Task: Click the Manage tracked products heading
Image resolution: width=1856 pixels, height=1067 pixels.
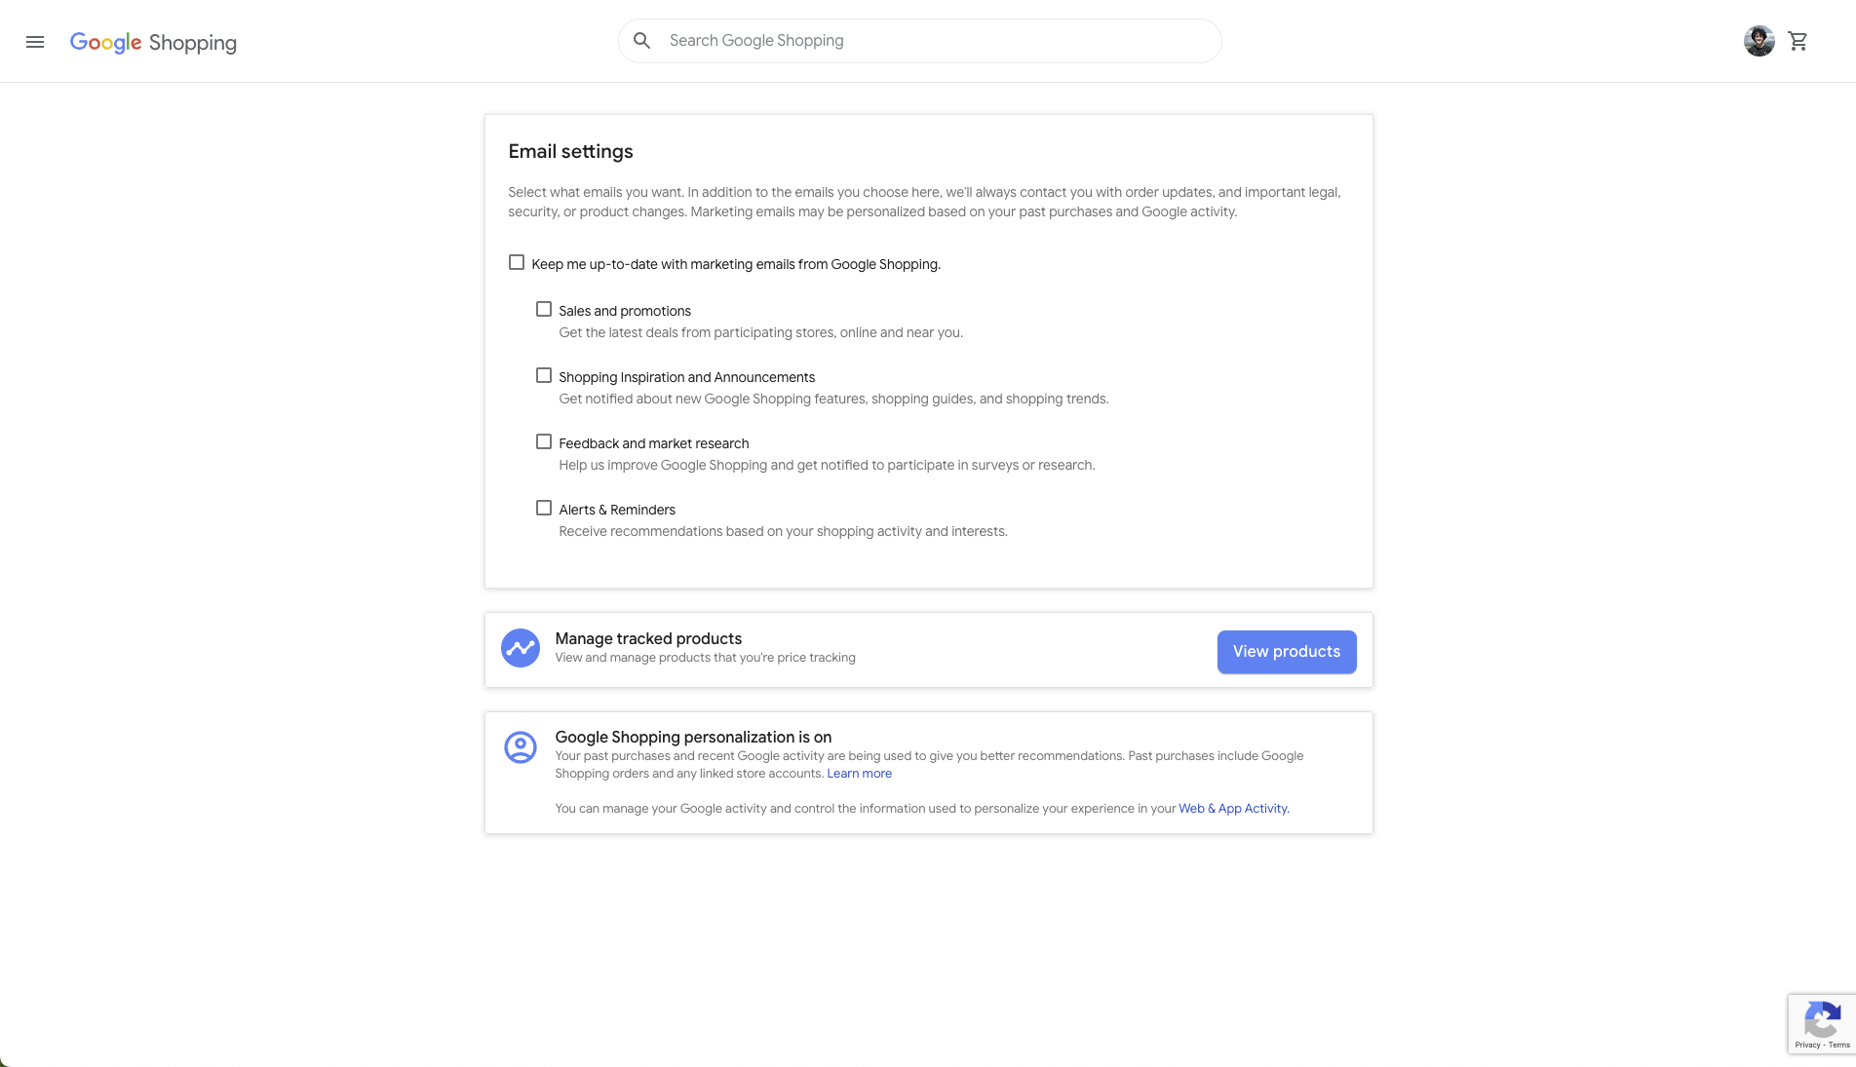Action: tap(648, 638)
